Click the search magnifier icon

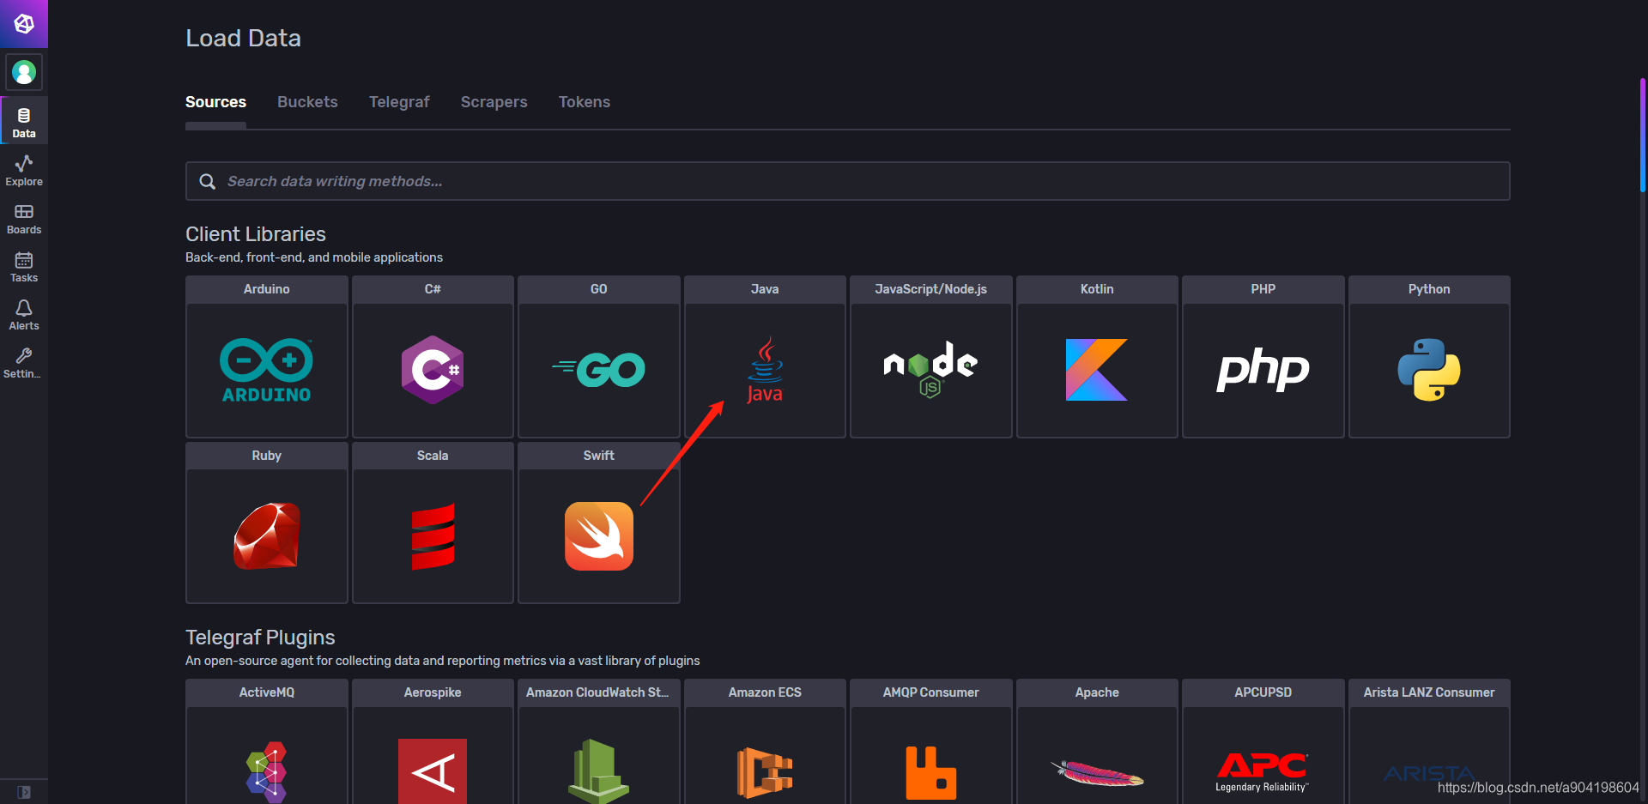(207, 181)
